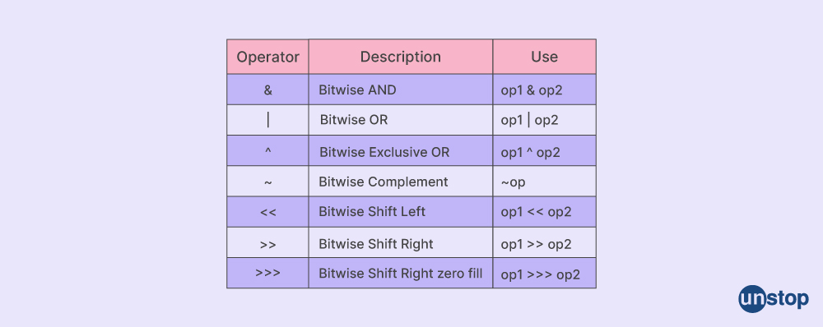Image resolution: width=823 pixels, height=327 pixels.
Task: Click the >>> operator cell
Action: pos(267,273)
